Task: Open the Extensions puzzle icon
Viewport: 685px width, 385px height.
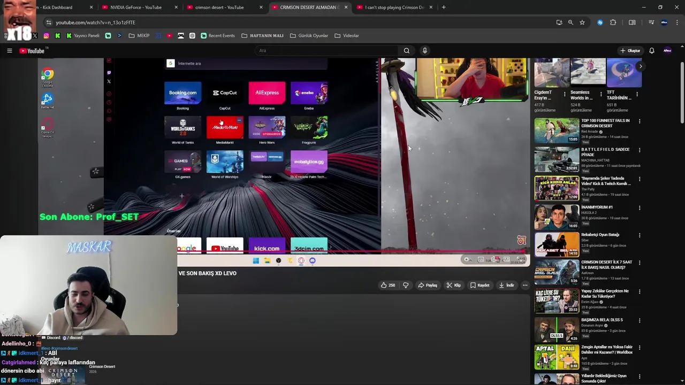Action: pos(613,22)
